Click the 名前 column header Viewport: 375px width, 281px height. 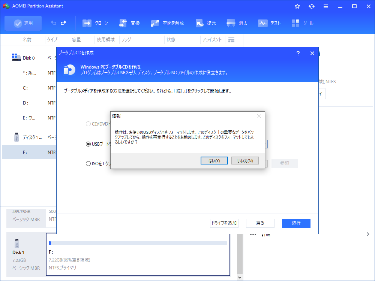point(27,40)
